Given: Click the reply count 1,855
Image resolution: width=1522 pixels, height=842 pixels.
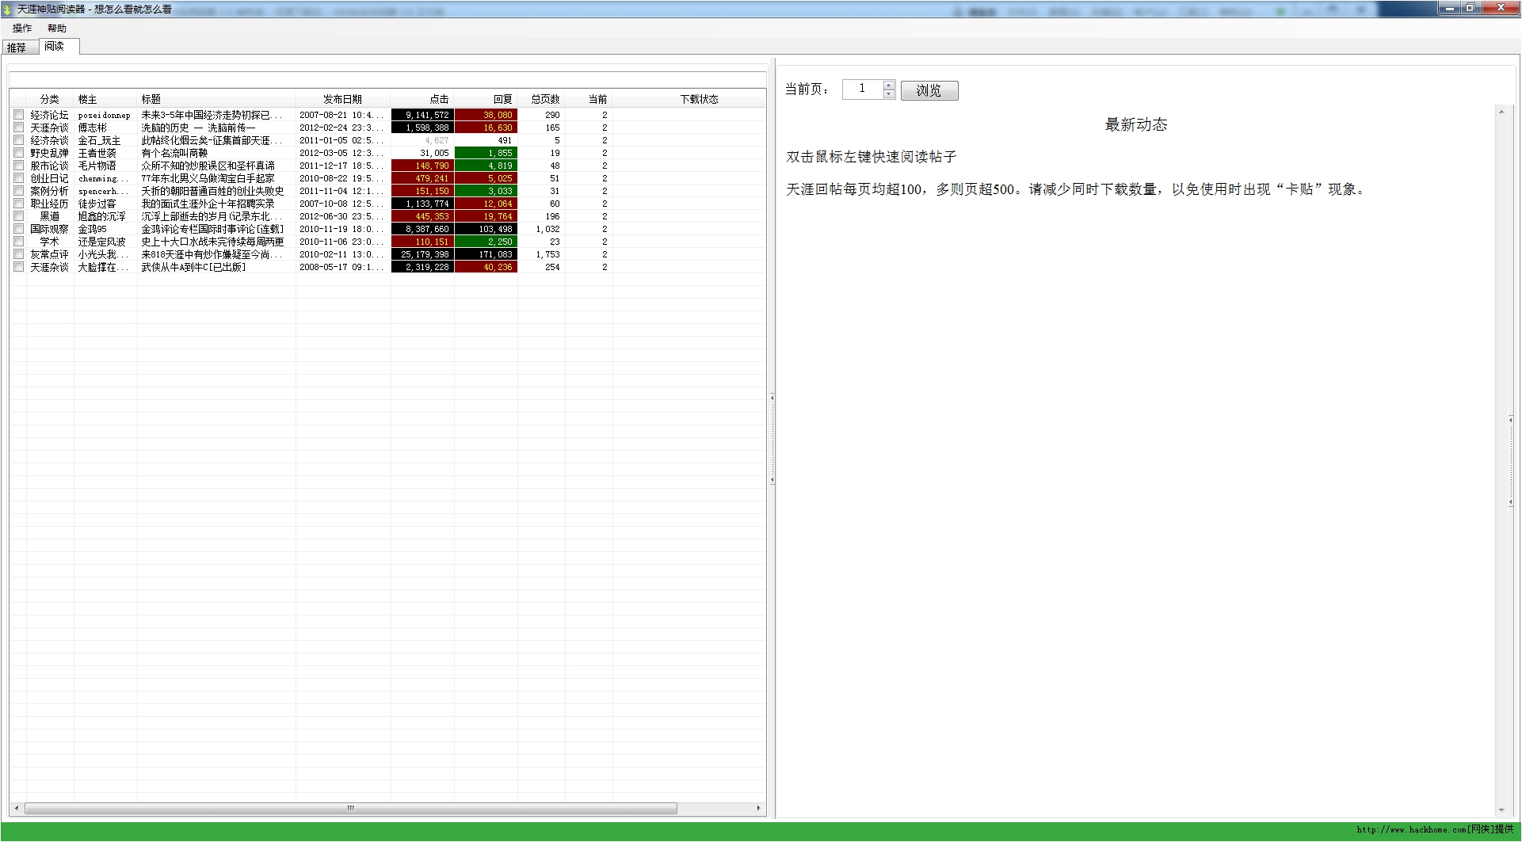Looking at the screenshot, I should tap(486, 153).
